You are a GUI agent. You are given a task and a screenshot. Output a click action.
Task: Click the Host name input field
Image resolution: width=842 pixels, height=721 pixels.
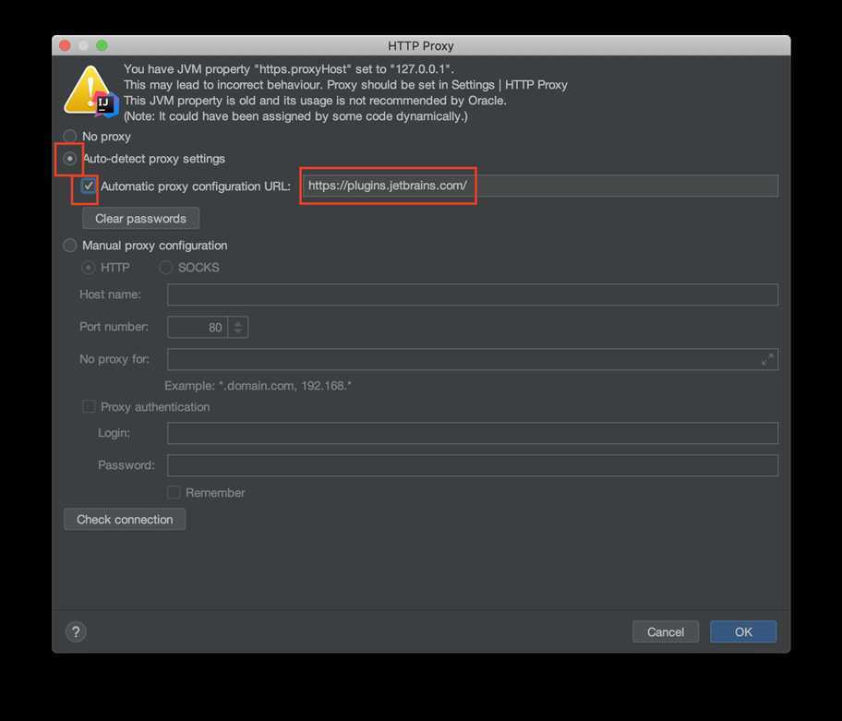pos(473,294)
